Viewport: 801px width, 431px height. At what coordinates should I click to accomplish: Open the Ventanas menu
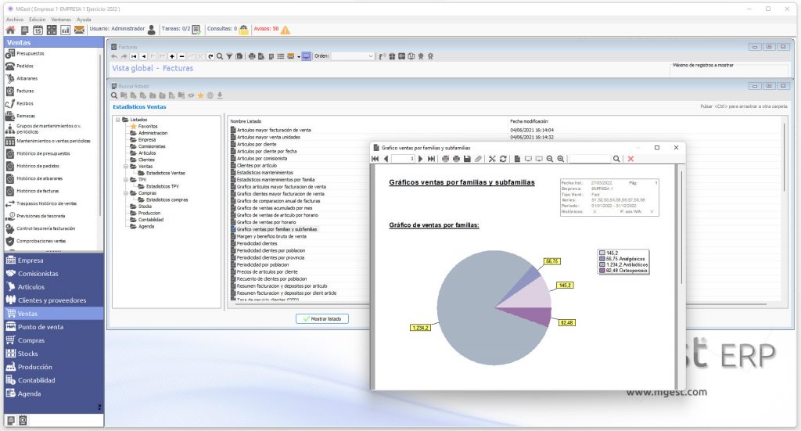click(x=61, y=20)
